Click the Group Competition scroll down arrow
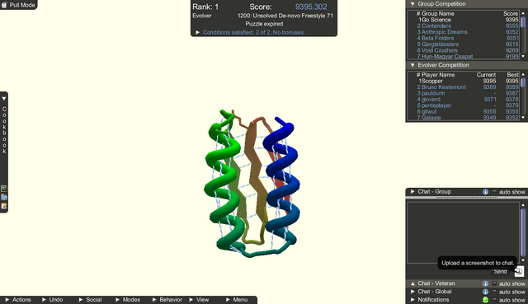 (523, 56)
